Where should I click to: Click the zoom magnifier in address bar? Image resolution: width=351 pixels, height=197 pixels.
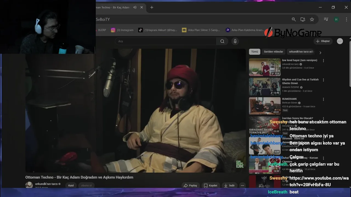(x=294, y=19)
